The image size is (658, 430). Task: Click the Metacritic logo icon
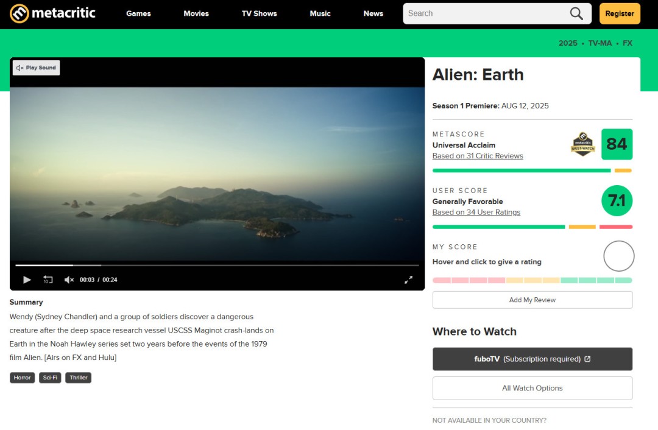click(19, 13)
